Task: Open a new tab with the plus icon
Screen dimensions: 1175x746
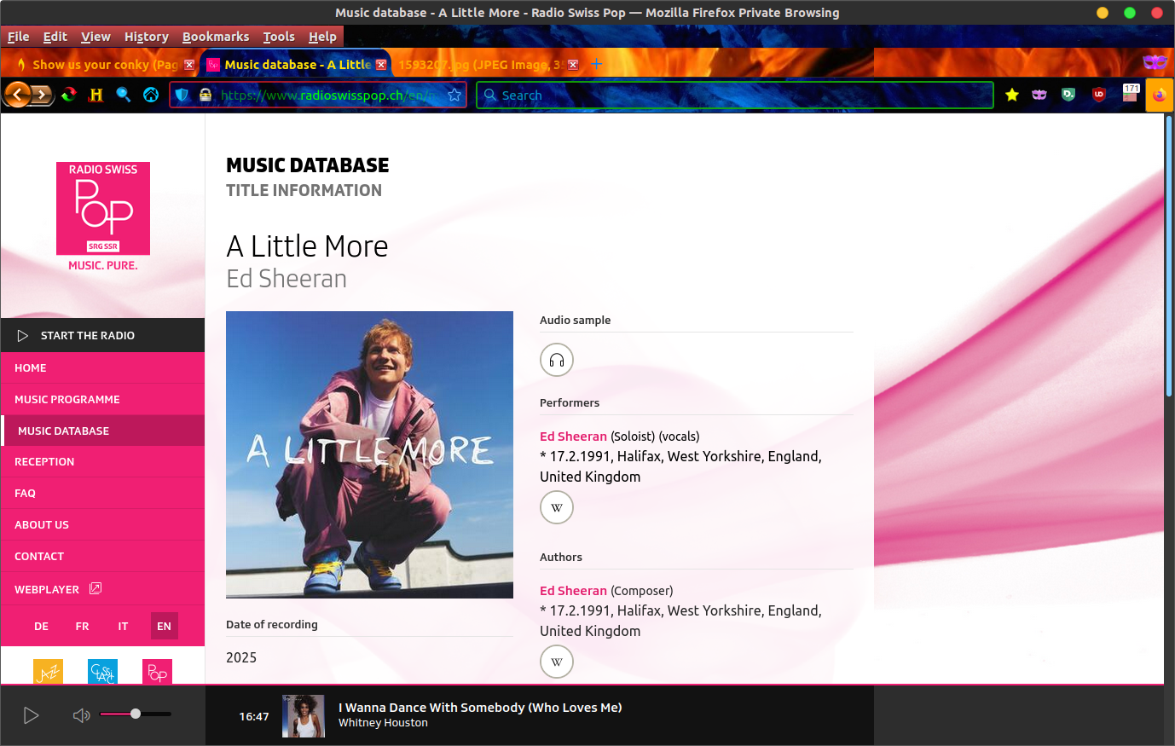Action: tap(597, 64)
